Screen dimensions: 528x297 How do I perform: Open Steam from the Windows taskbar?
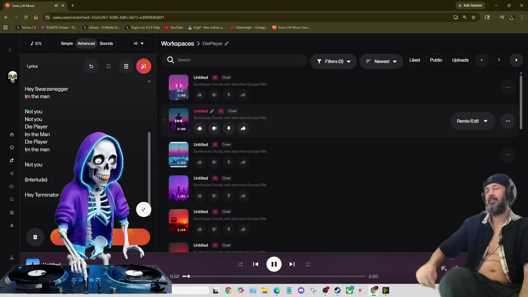[337, 290]
